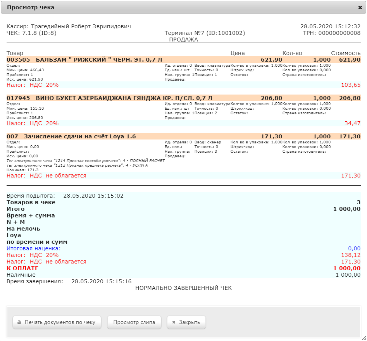Image resolution: width=367 pixels, height=341 pixels.
Task: Click Мин. цена: 155,10 text
Action: tap(25, 108)
